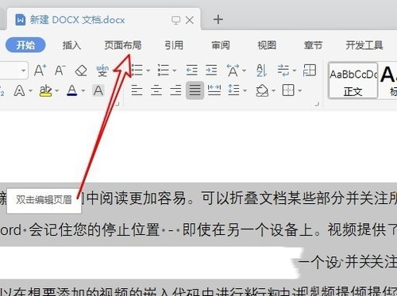
Task: Click line spacing icon
Action: [233, 90]
